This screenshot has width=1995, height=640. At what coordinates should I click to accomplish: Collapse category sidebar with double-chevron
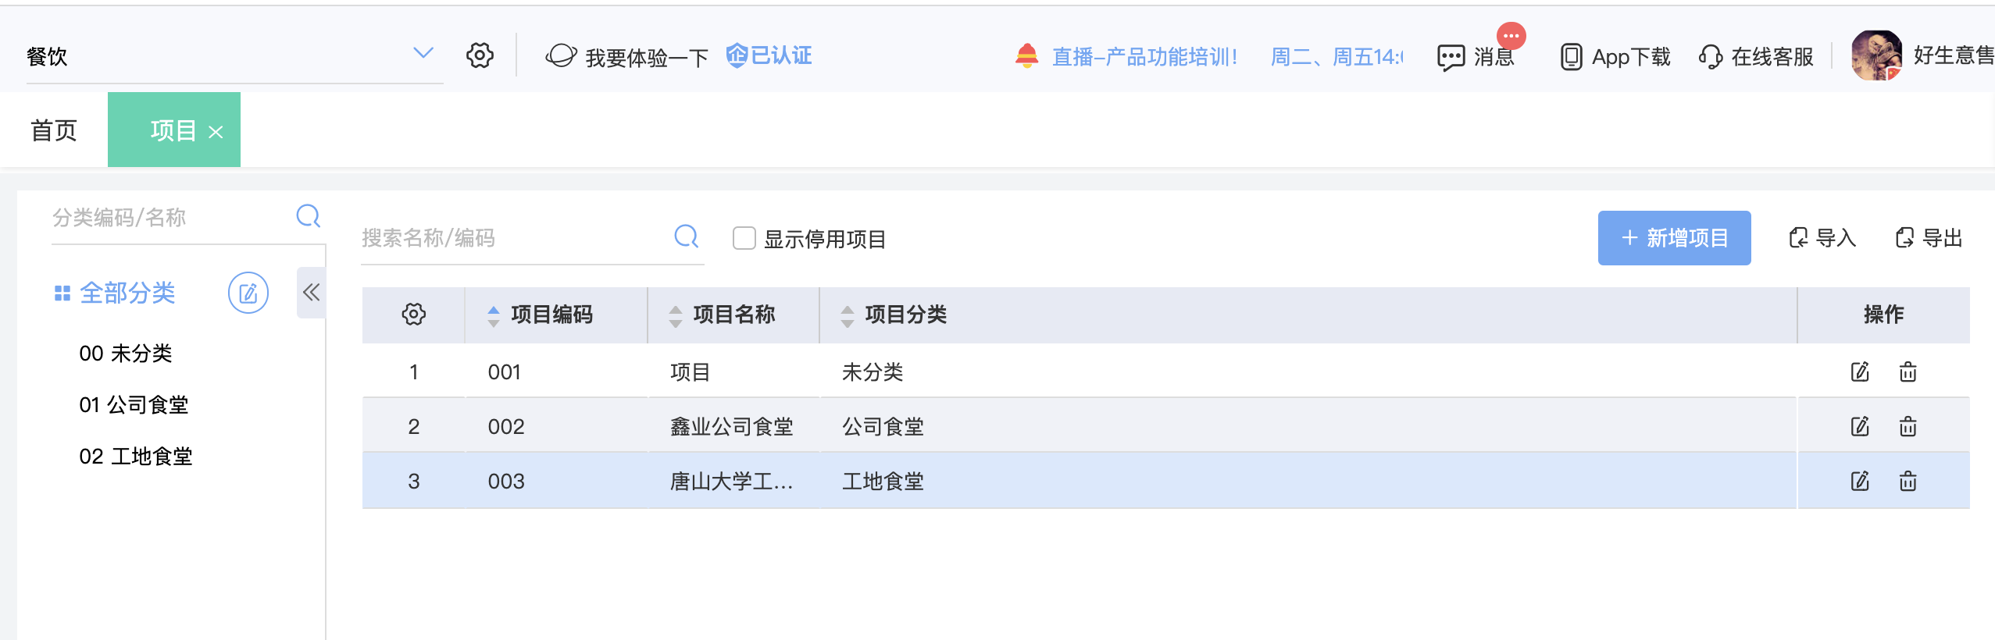click(x=311, y=293)
